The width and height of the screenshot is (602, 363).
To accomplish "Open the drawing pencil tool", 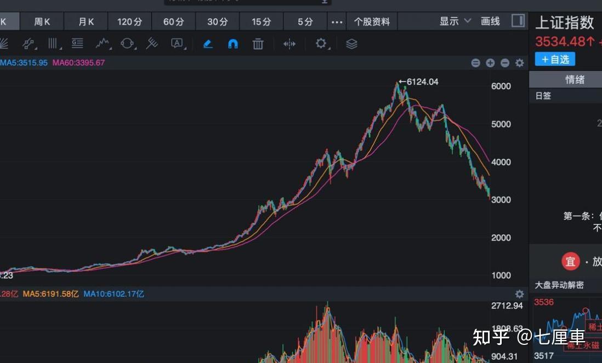I will click(208, 44).
